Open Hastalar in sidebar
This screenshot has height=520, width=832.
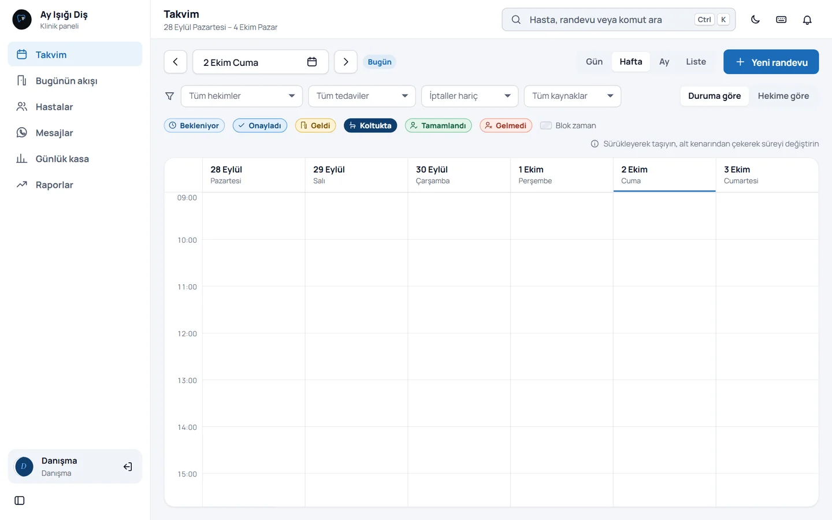75,107
